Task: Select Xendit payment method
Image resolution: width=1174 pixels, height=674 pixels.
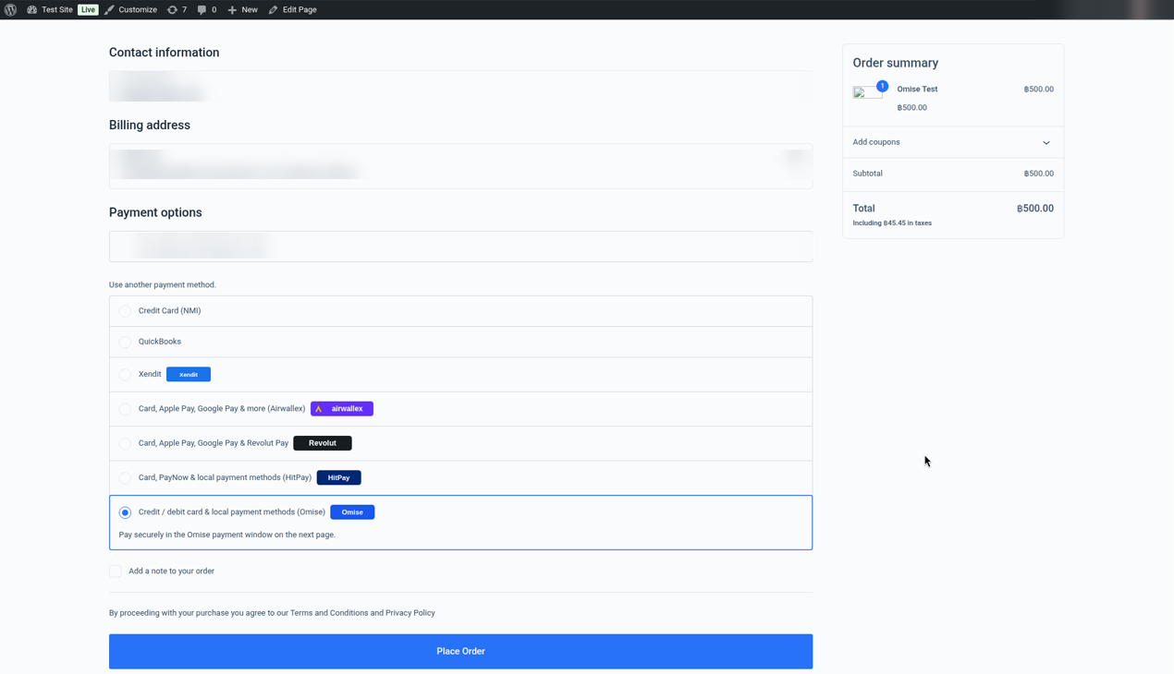Action: coord(125,374)
